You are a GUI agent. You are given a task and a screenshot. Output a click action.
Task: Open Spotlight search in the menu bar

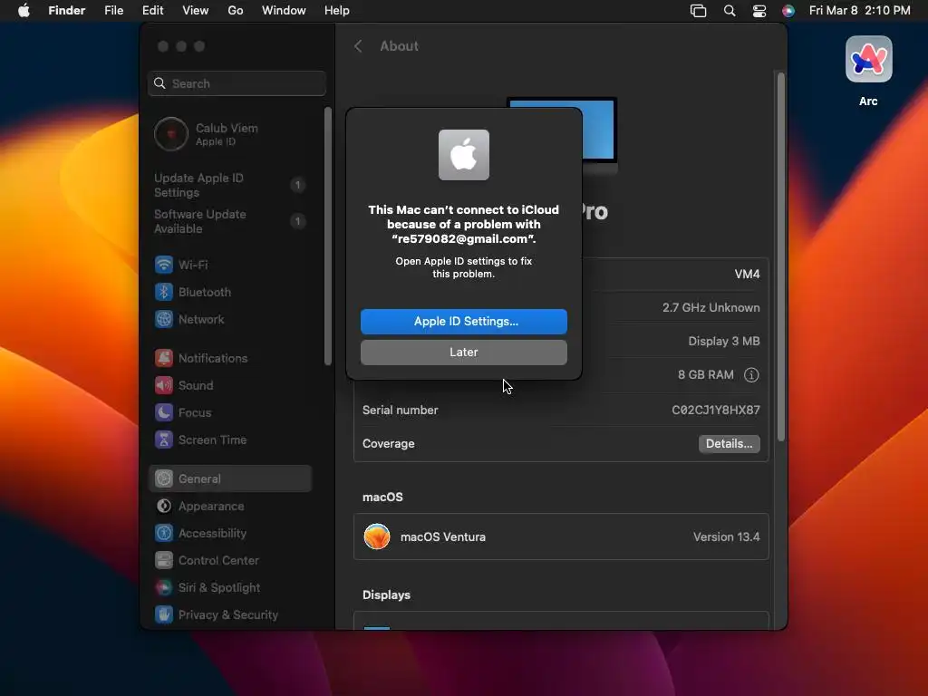coord(730,11)
